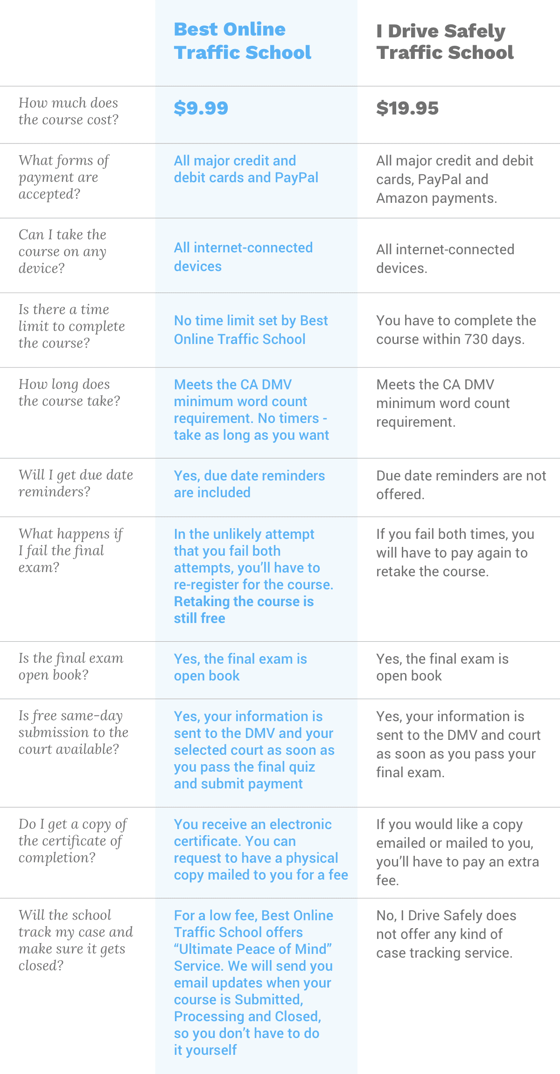Select the $19.95 price text

(407, 108)
